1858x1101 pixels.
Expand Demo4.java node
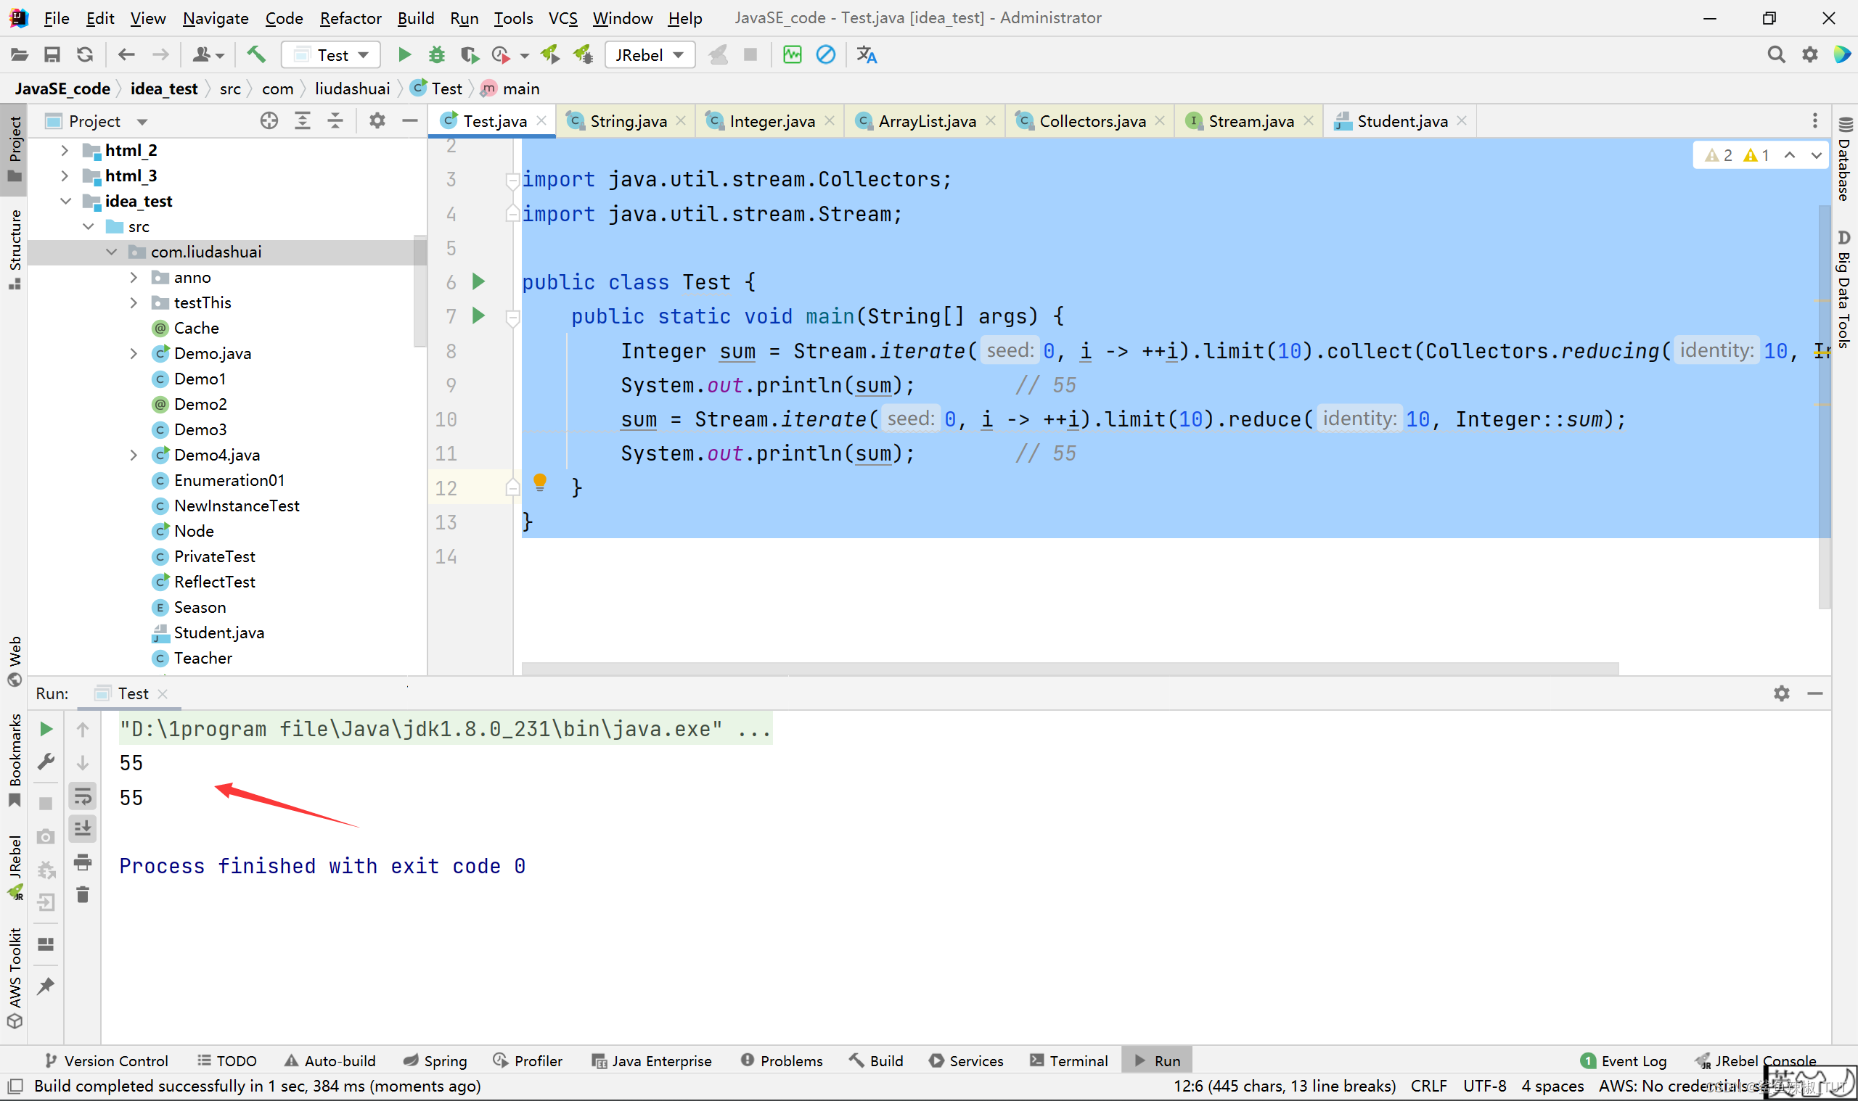[134, 455]
